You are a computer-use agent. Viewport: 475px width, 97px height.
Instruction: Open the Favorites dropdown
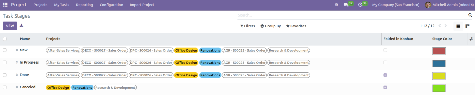pos(296,26)
